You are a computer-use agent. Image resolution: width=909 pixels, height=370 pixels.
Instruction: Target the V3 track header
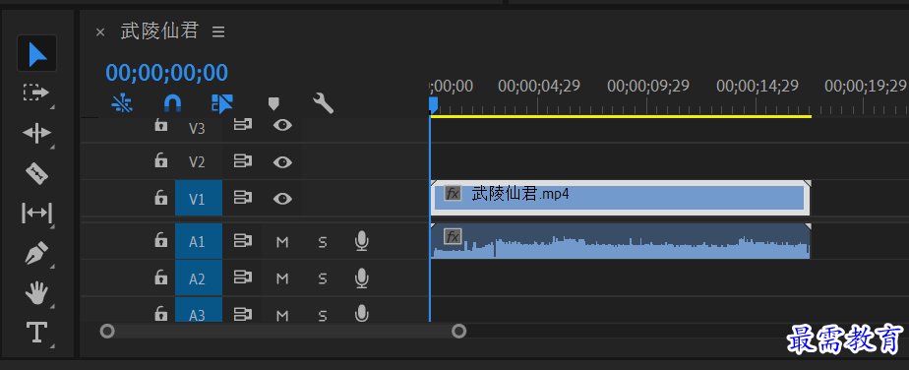point(197,128)
